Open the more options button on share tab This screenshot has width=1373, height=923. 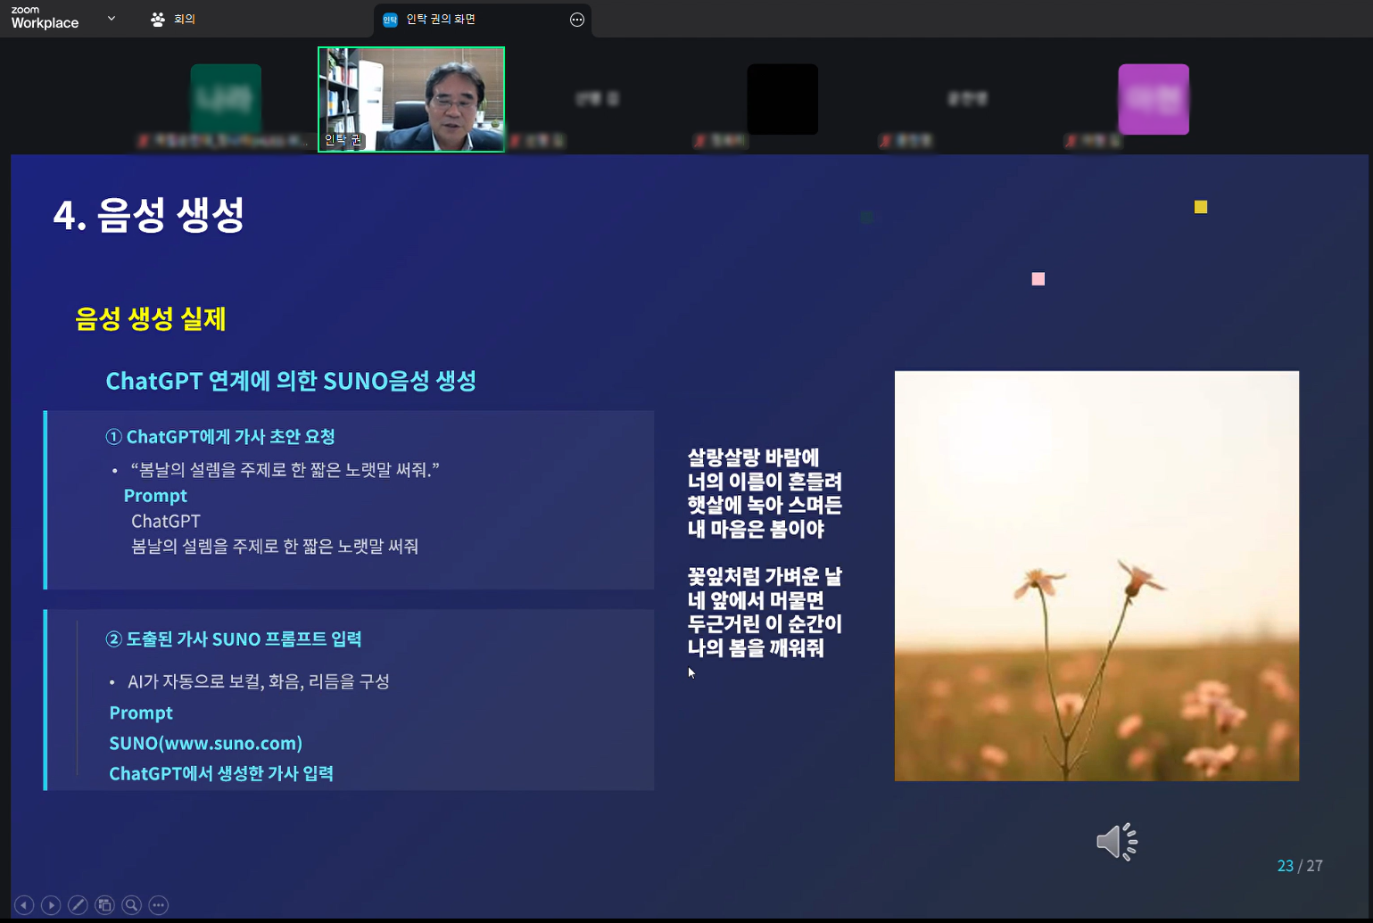pyautogui.click(x=577, y=20)
